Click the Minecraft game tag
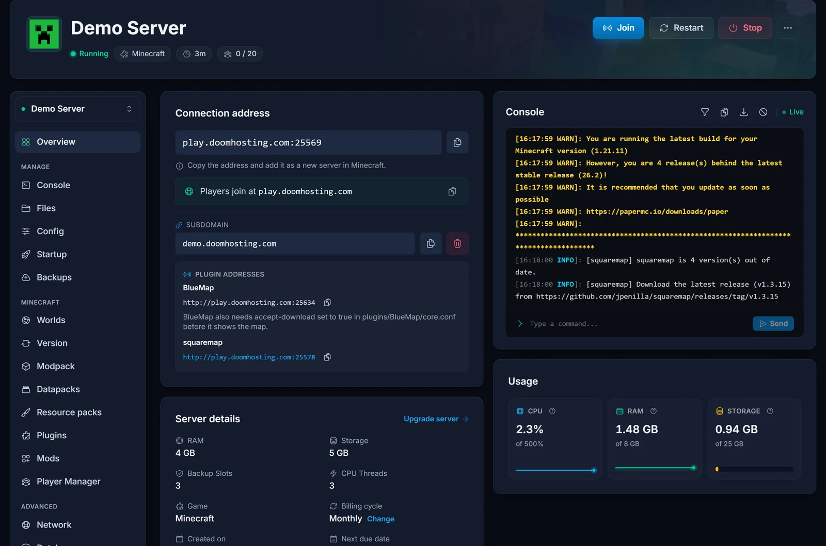826x546 pixels. click(x=142, y=54)
